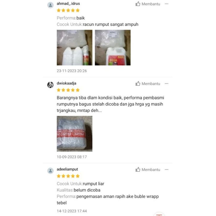The image size is (216, 216).
Task: Open username dwiokaadja
Action: [x=66, y=83]
